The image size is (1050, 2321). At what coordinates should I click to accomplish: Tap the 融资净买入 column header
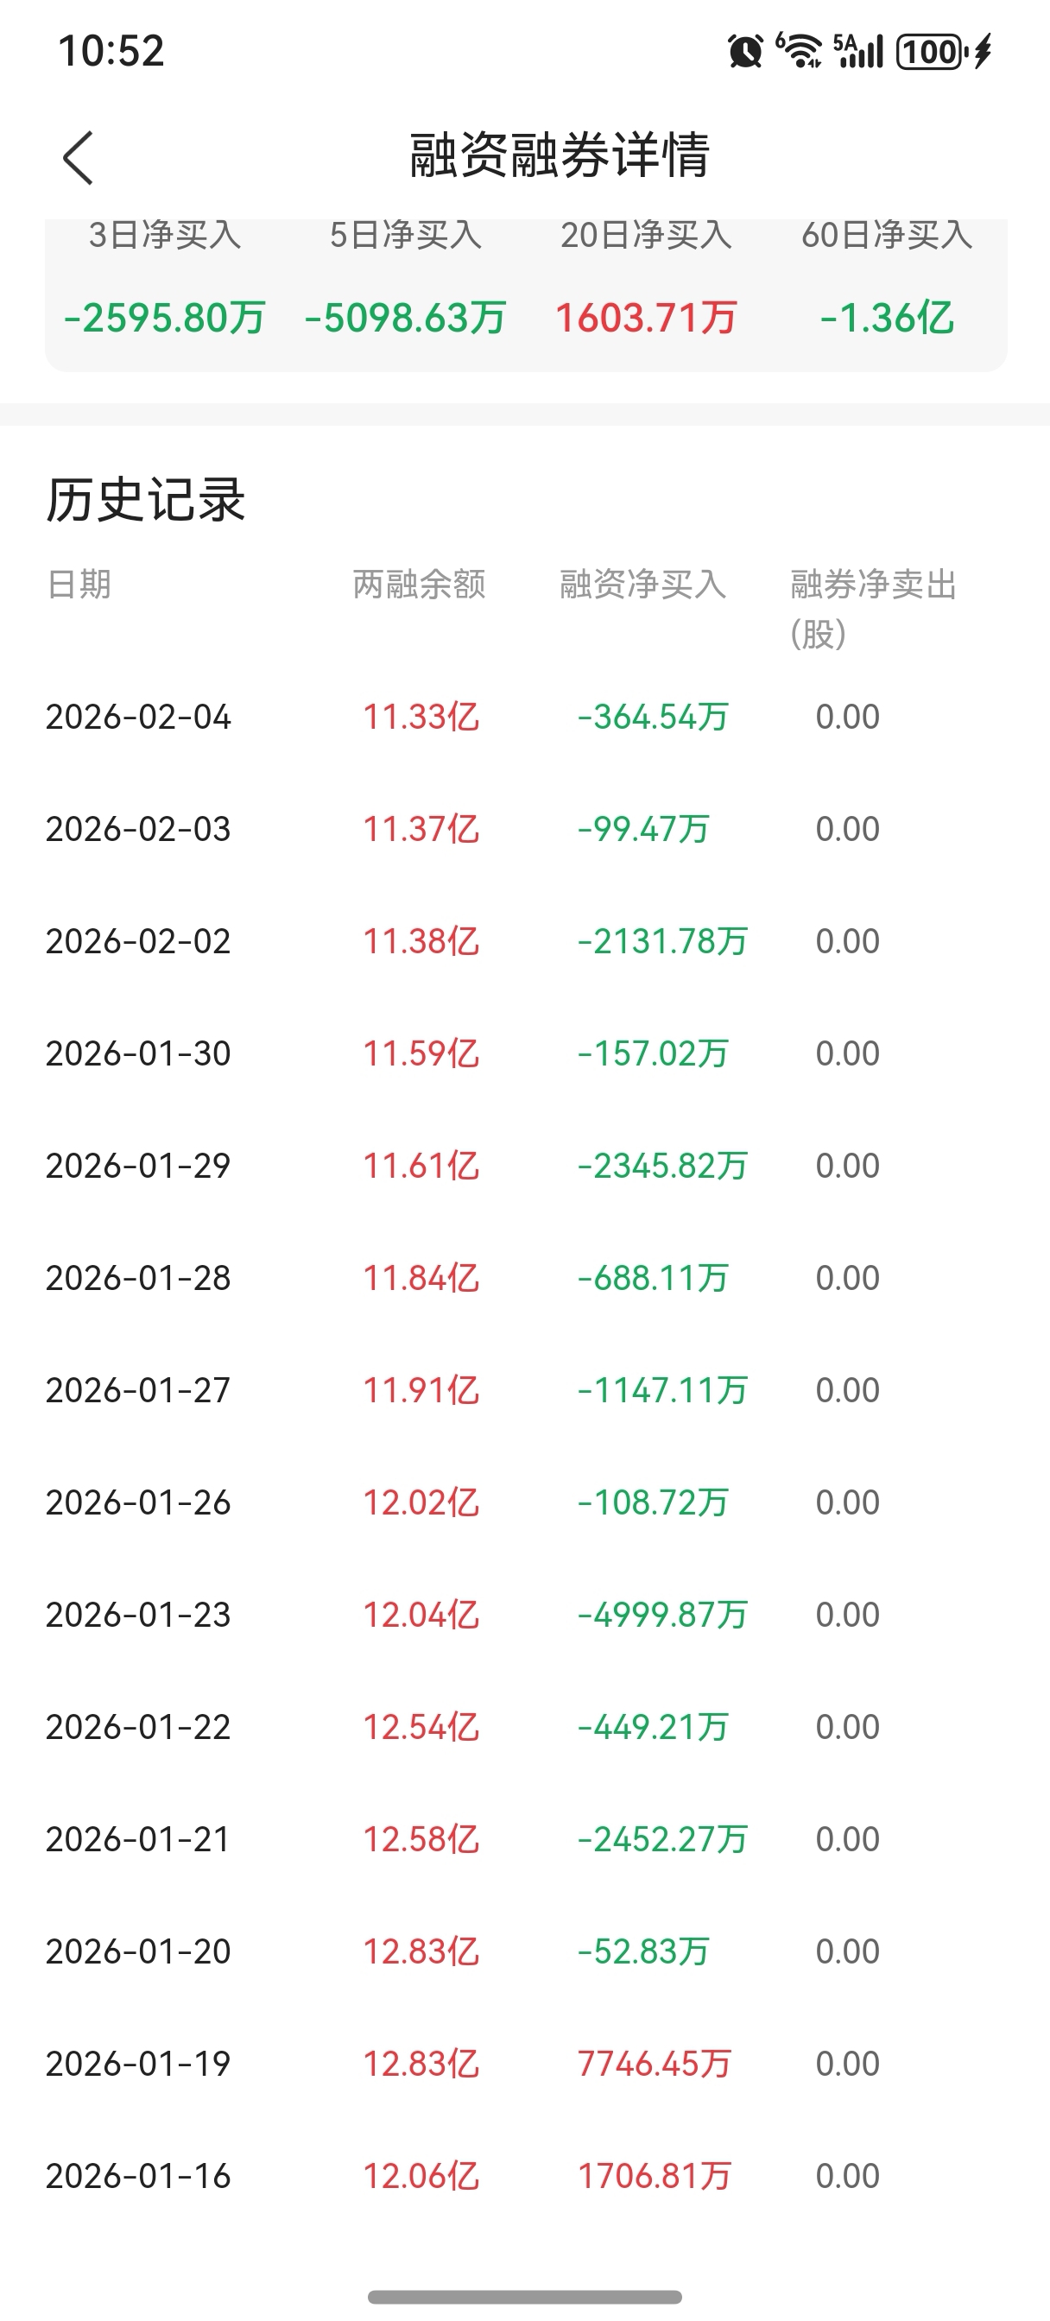[642, 585]
